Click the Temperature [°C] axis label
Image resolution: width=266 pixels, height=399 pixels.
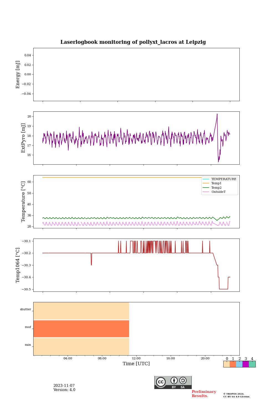tap(23, 202)
